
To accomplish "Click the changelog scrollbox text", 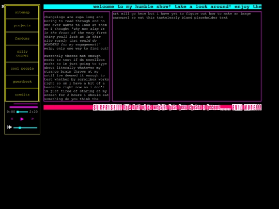I will coord(76,57).
